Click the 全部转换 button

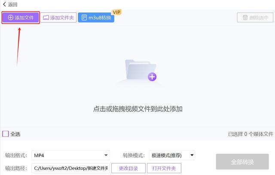242,162
